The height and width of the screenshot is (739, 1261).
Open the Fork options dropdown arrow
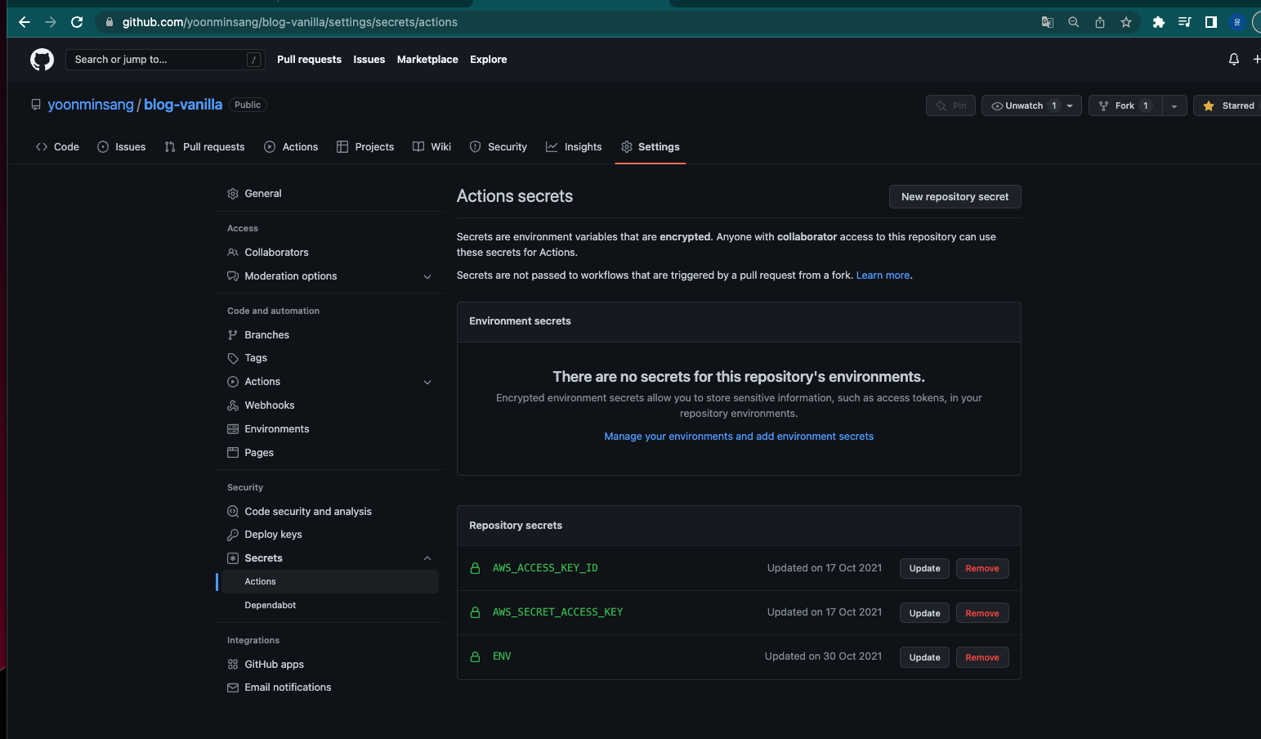1174,105
